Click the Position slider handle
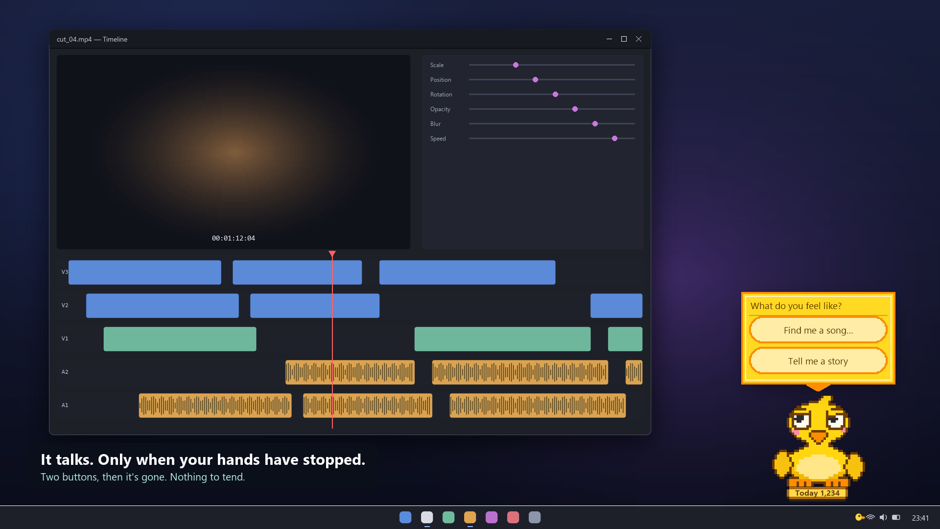 point(535,79)
